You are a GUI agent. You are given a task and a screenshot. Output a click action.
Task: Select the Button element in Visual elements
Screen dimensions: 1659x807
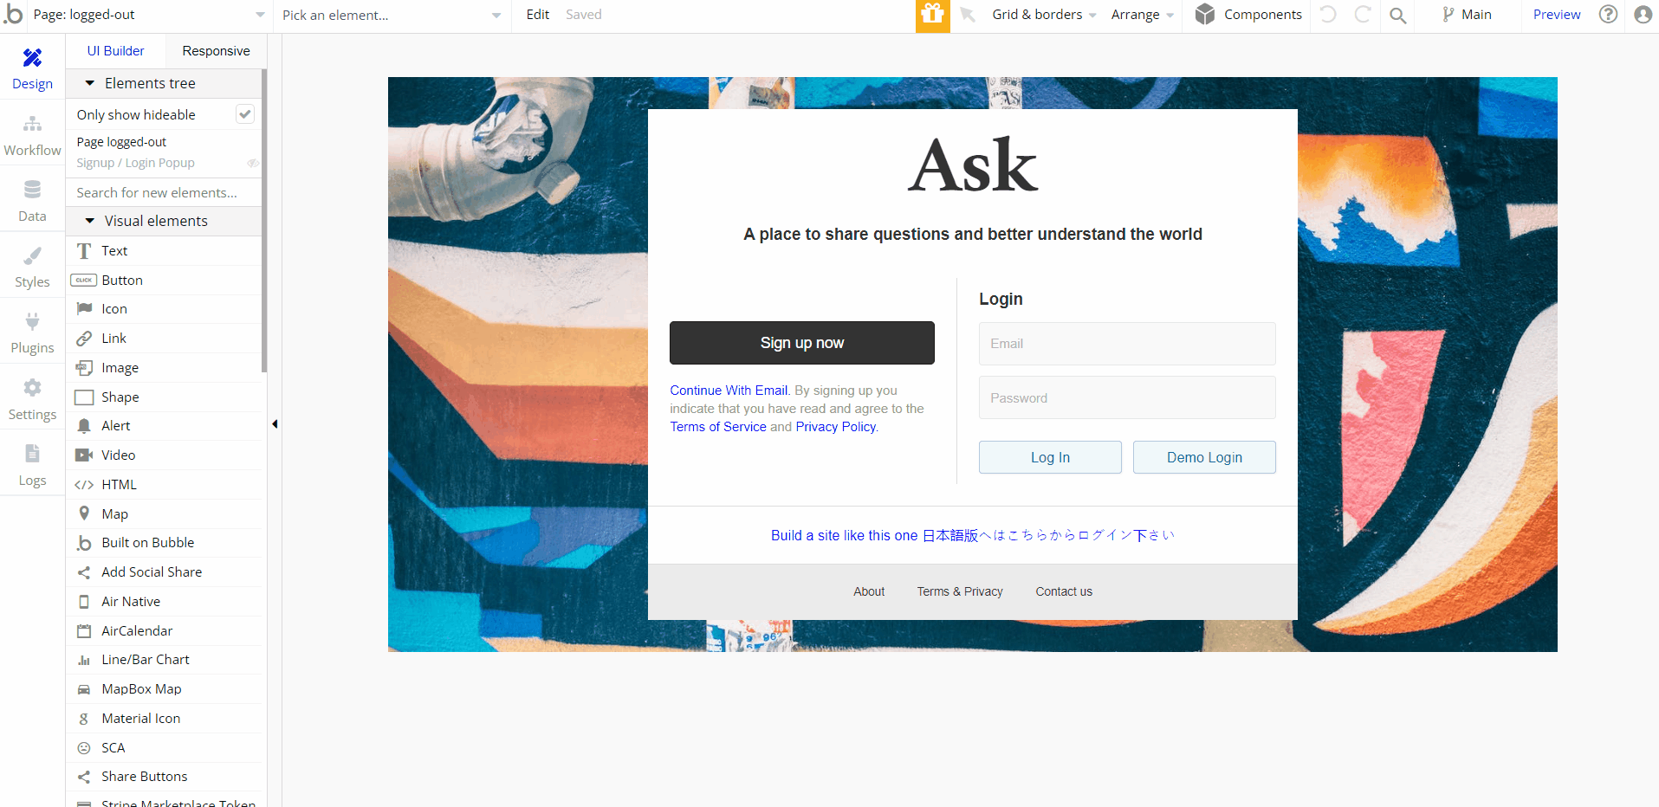[165, 281]
